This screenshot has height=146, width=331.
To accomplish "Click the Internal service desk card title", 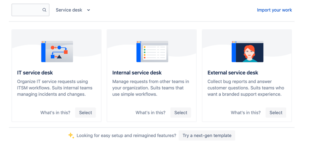I will pyautogui.click(x=137, y=73).
